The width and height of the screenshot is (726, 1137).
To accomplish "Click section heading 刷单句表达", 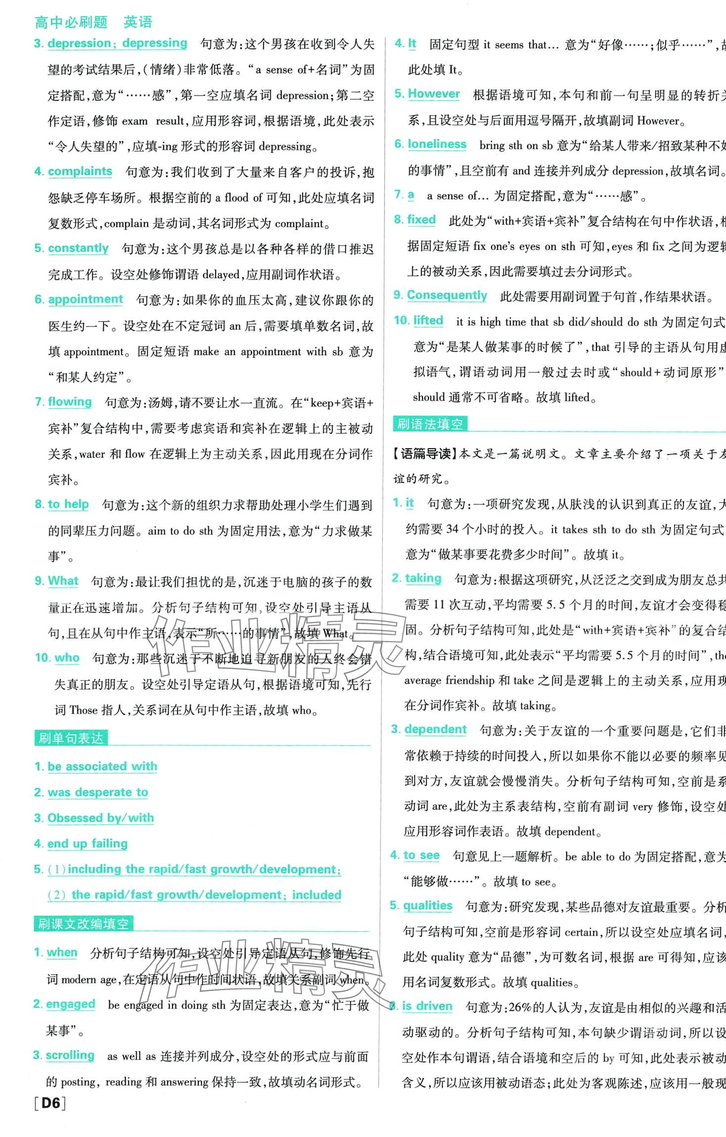I will click(x=71, y=738).
